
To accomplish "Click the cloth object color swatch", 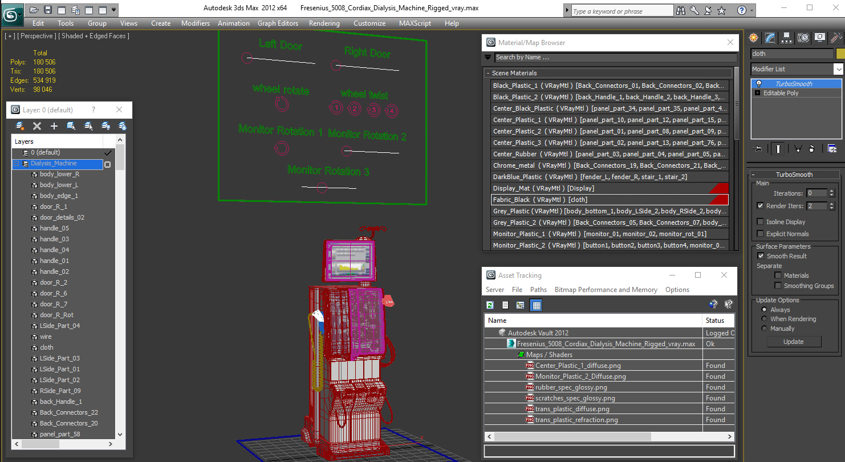I will 840,54.
